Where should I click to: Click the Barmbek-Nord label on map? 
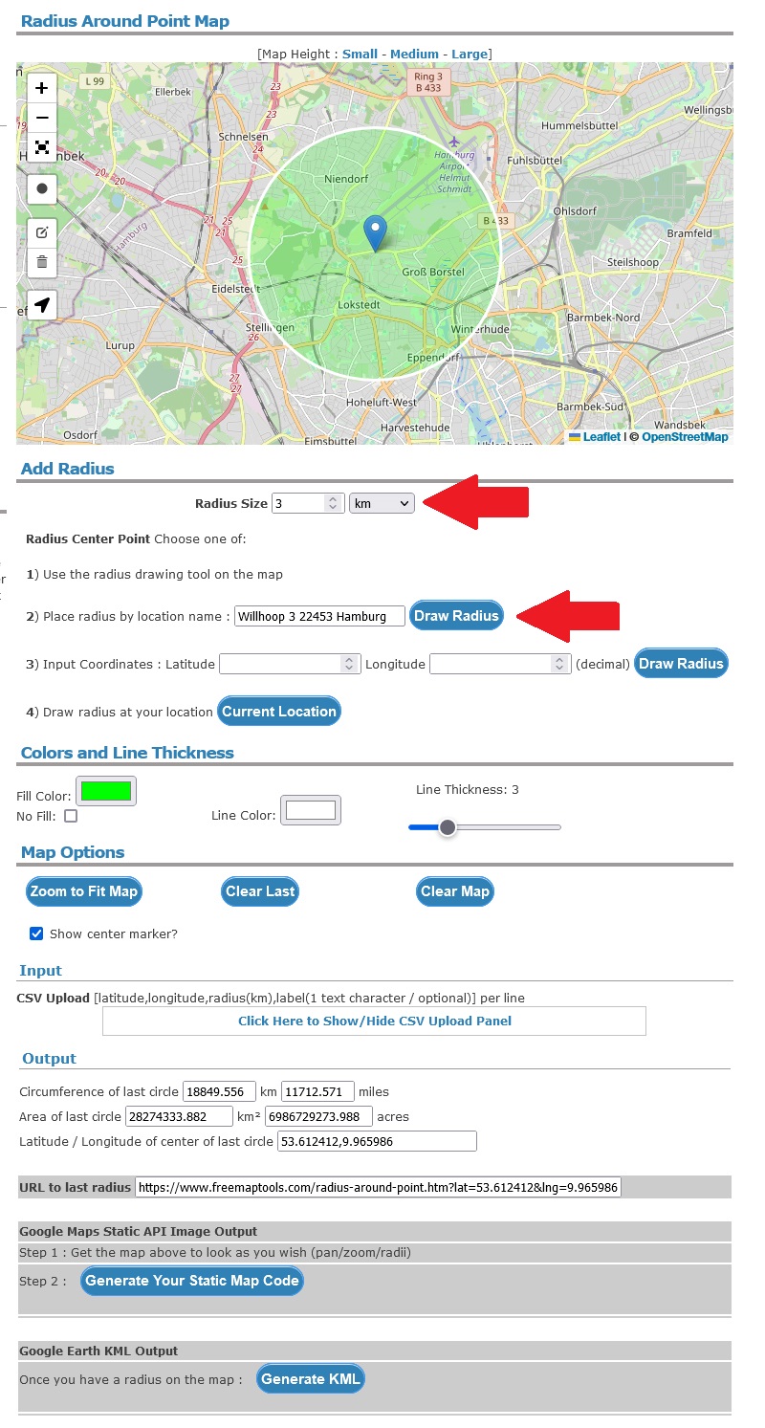[603, 318]
